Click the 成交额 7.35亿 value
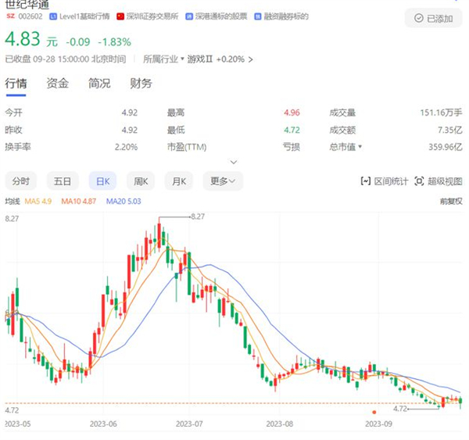The height and width of the screenshot is (440, 469). (x=450, y=130)
